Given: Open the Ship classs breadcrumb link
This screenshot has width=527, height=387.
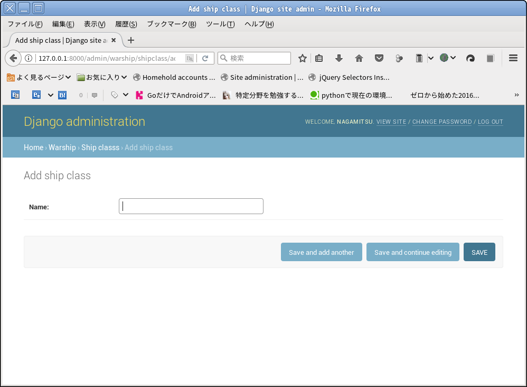Looking at the screenshot, I should 100,148.
